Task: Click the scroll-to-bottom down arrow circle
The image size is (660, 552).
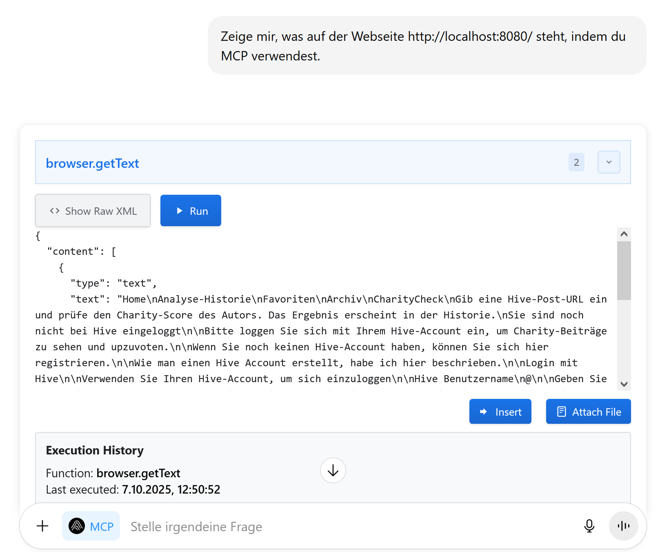Action: (333, 470)
